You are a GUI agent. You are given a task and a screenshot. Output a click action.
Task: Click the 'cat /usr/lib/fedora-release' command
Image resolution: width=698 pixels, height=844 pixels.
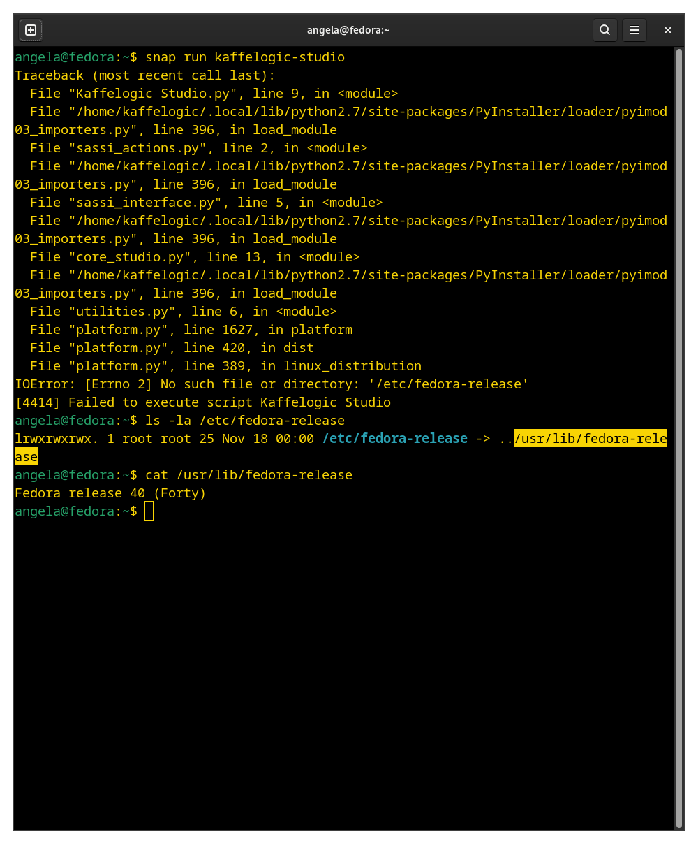click(x=248, y=475)
